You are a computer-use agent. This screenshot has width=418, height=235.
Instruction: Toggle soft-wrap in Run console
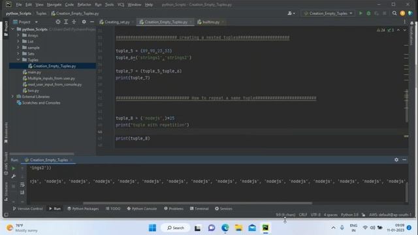pyautogui.click(x=22, y=184)
